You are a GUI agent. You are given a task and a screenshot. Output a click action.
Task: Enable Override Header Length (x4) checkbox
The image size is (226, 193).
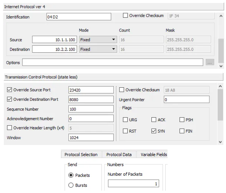click(9, 128)
